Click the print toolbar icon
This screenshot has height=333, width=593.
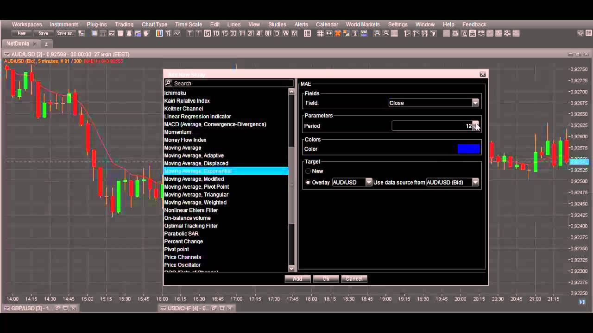[455, 33]
